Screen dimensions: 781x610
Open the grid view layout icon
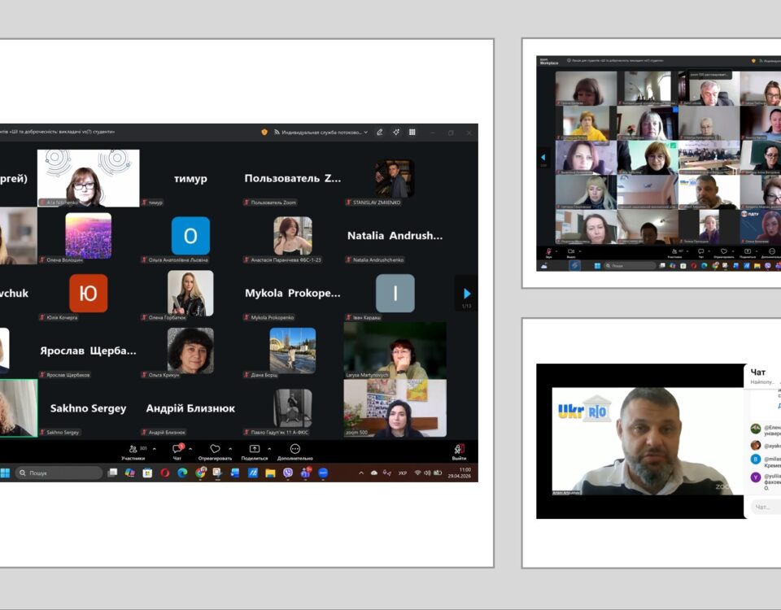pos(412,132)
